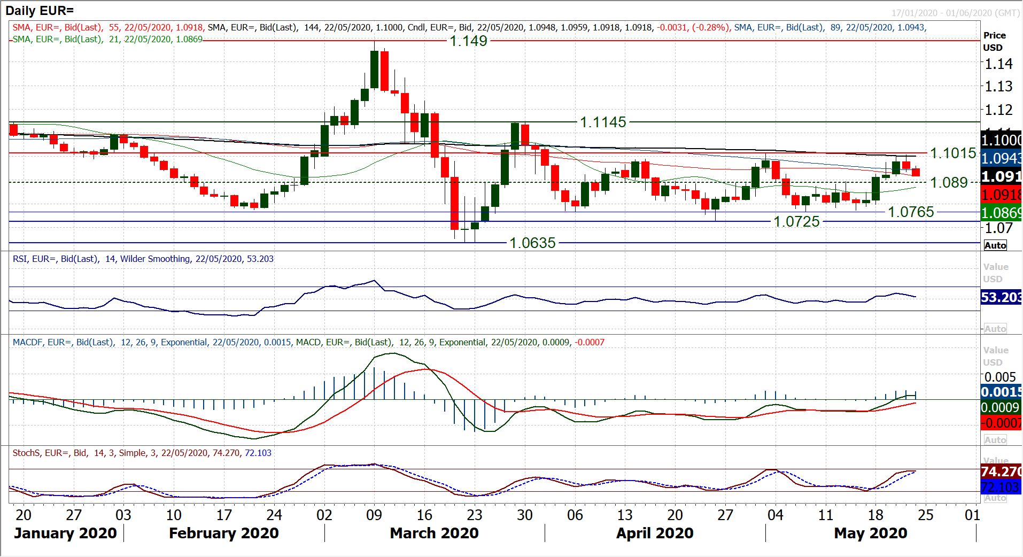Click the MACDF indicator legend text
Image resolution: width=1023 pixels, height=557 pixels.
coord(308,343)
